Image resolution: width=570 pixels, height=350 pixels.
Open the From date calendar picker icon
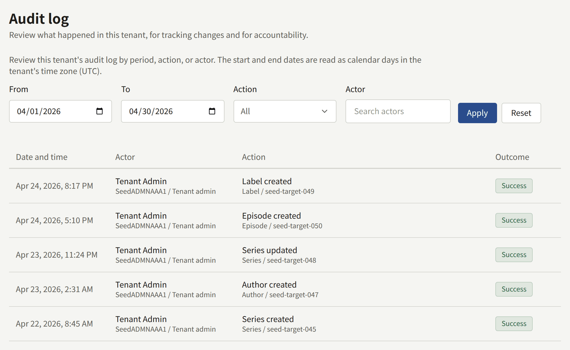point(100,111)
